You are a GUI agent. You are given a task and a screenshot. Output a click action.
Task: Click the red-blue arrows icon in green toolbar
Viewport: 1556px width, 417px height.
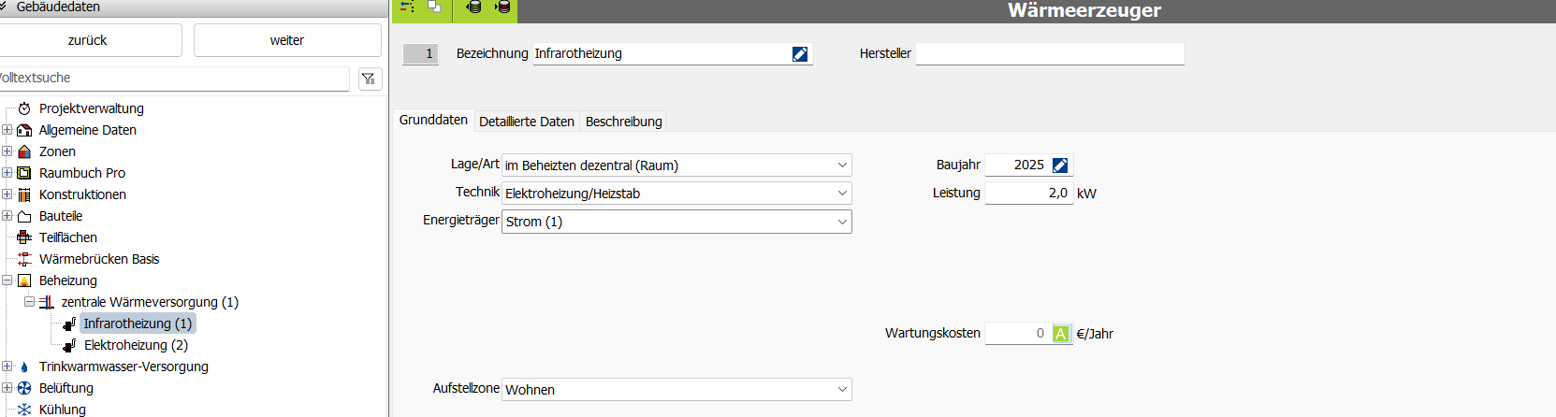click(x=407, y=7)
